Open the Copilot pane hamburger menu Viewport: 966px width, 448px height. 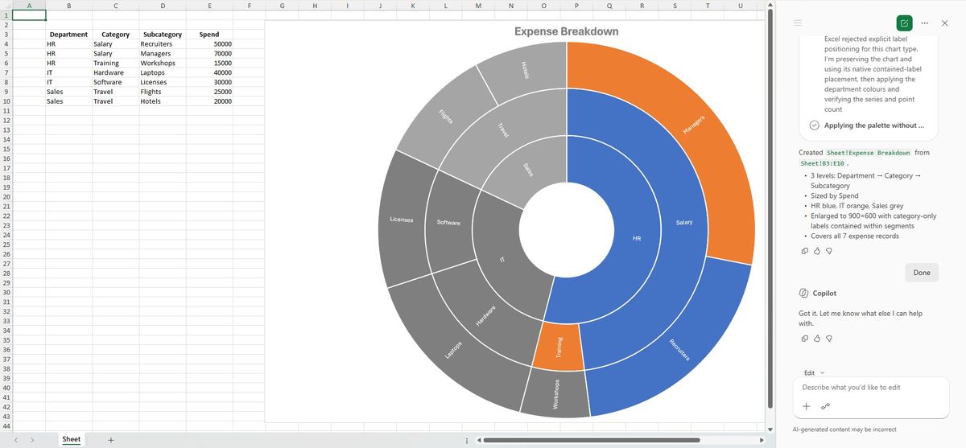(x=799, y=23)
